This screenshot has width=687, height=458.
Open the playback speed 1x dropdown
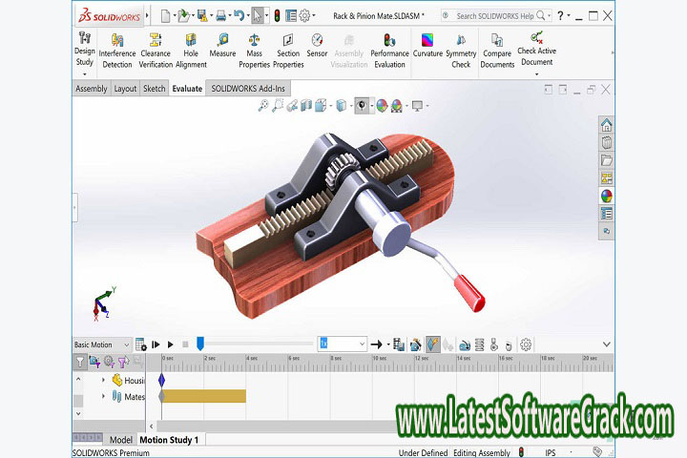point(343,344)
